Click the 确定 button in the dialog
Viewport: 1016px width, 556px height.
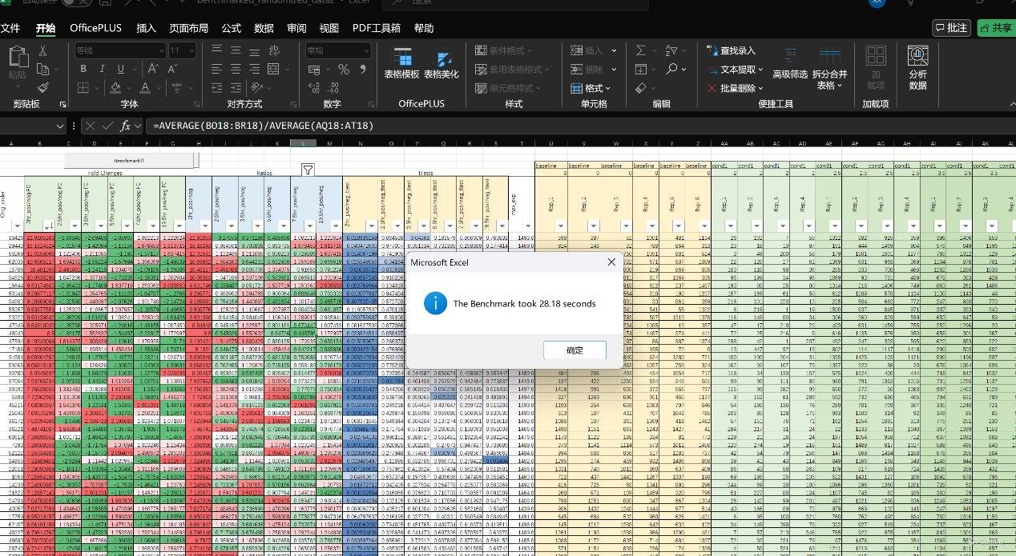(575, 350)
